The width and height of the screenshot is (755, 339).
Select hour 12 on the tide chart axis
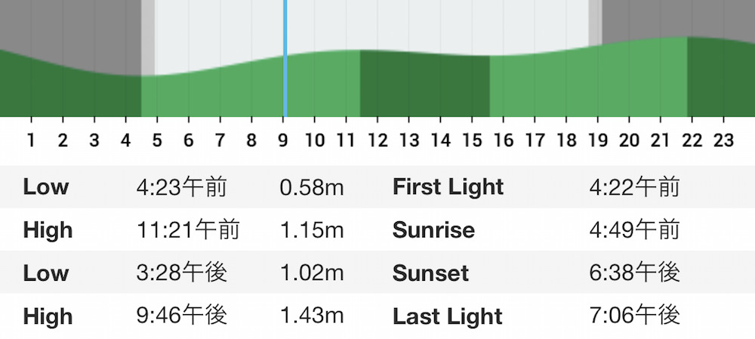(377, 140)
